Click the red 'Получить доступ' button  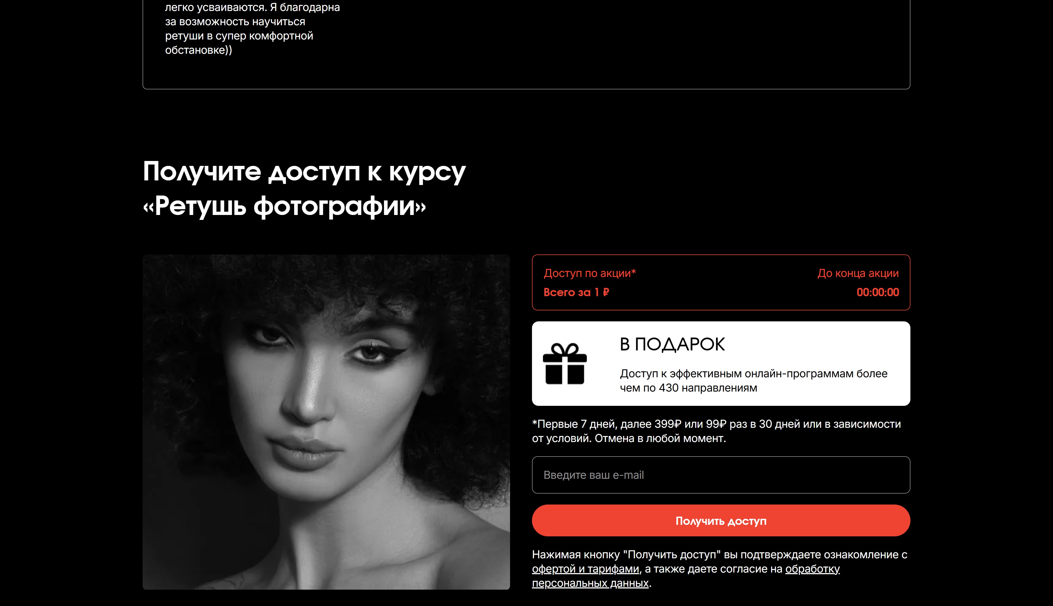point(721,520)
